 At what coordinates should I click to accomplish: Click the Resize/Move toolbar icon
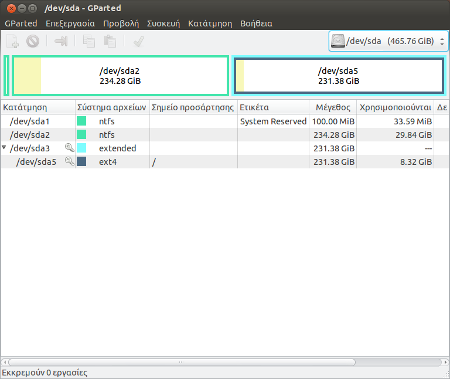coord(61,41)
